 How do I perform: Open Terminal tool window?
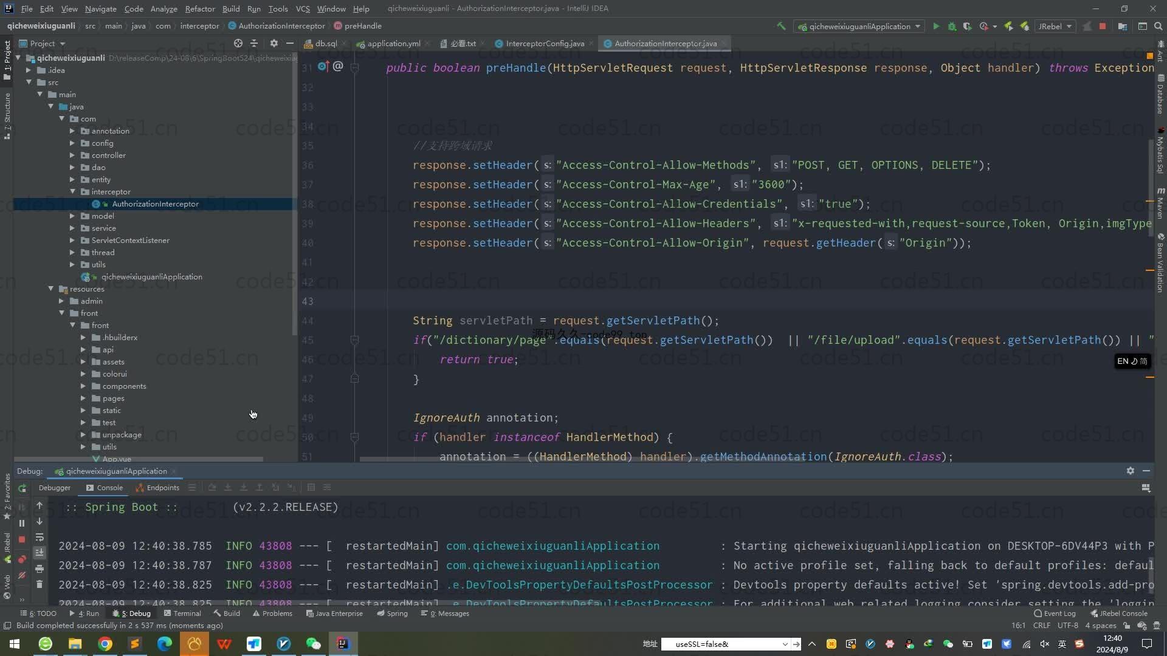[x=182, y=613]
